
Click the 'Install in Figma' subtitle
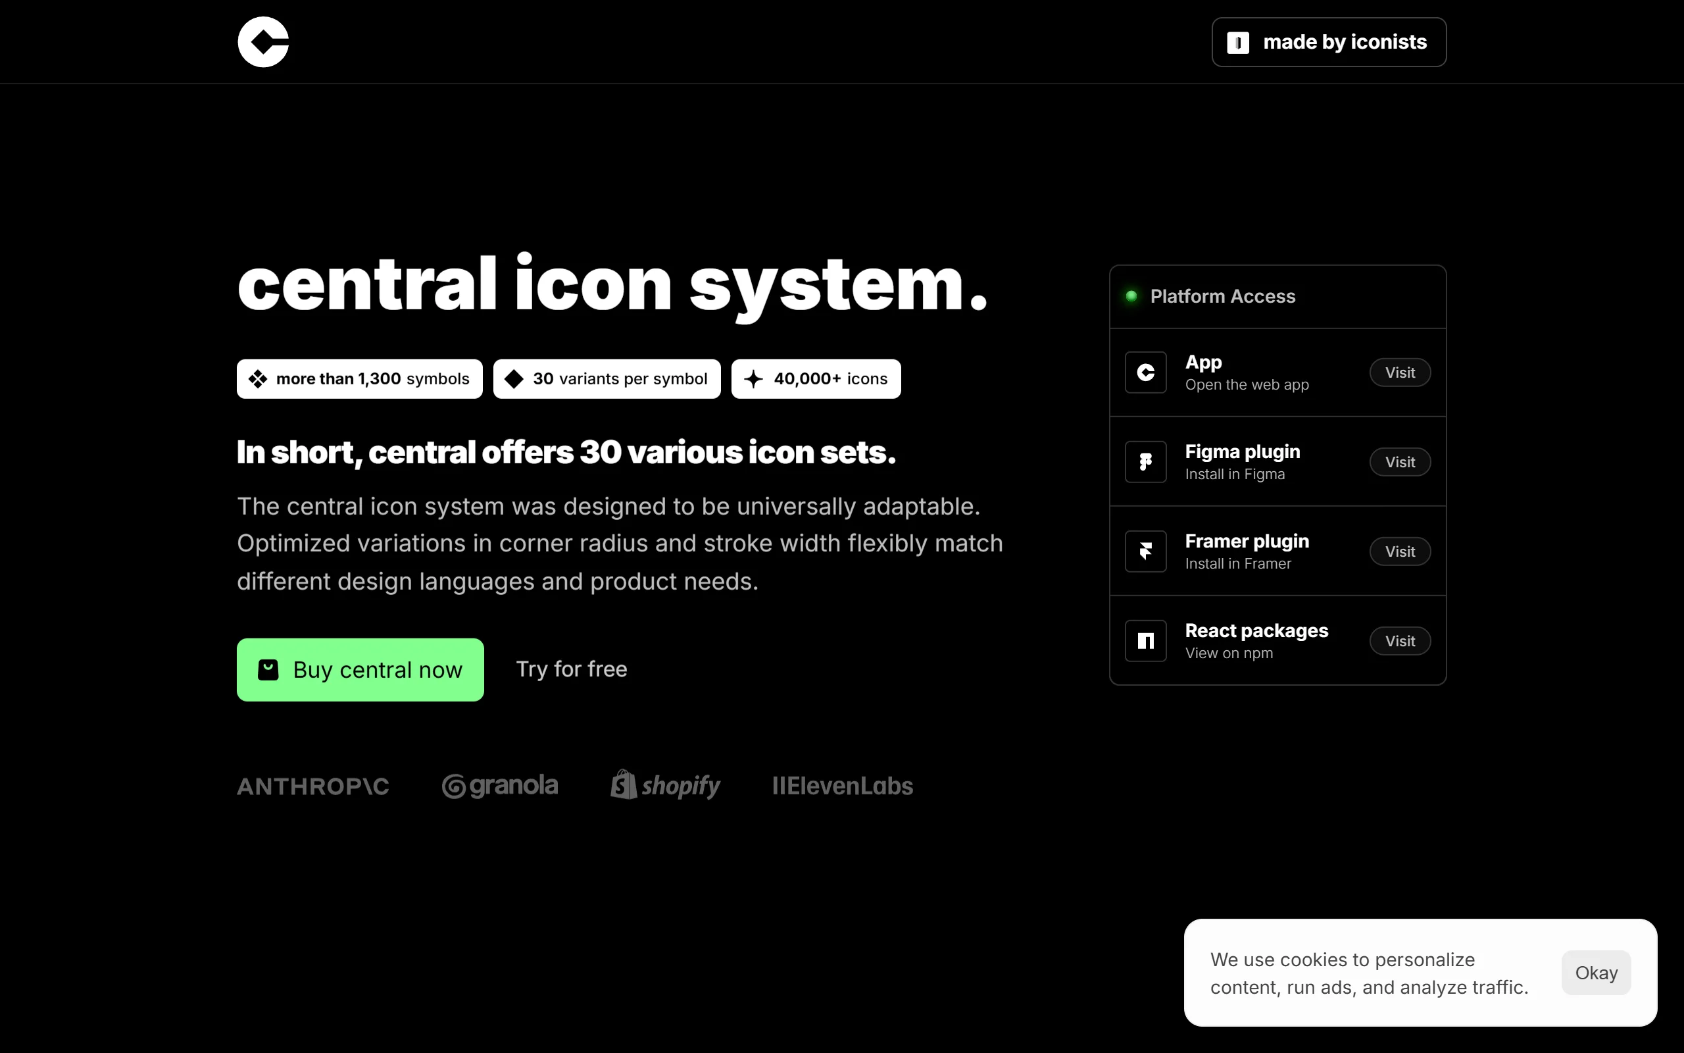tap(1235, 475)
